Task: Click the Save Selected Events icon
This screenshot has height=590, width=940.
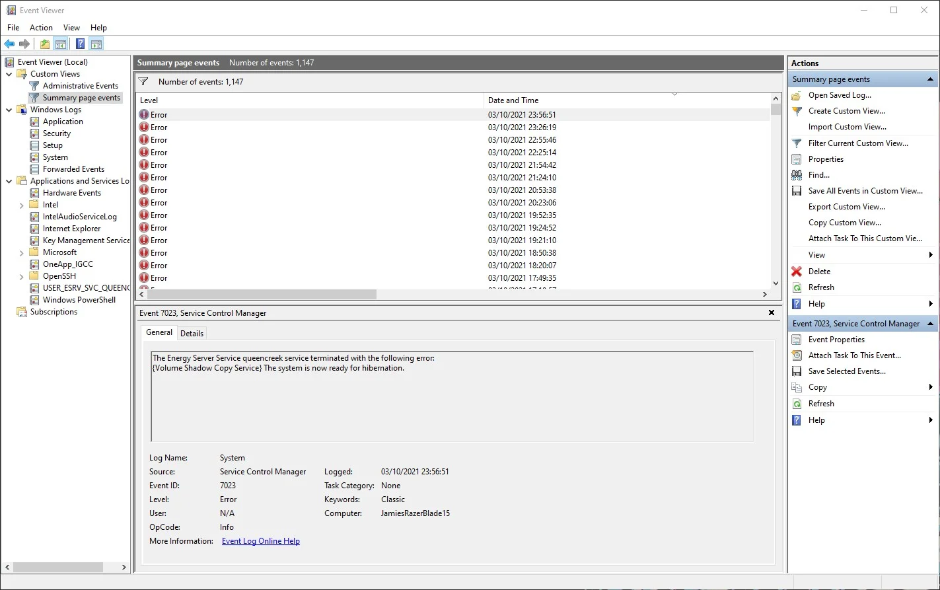Action: coord(797,371)
